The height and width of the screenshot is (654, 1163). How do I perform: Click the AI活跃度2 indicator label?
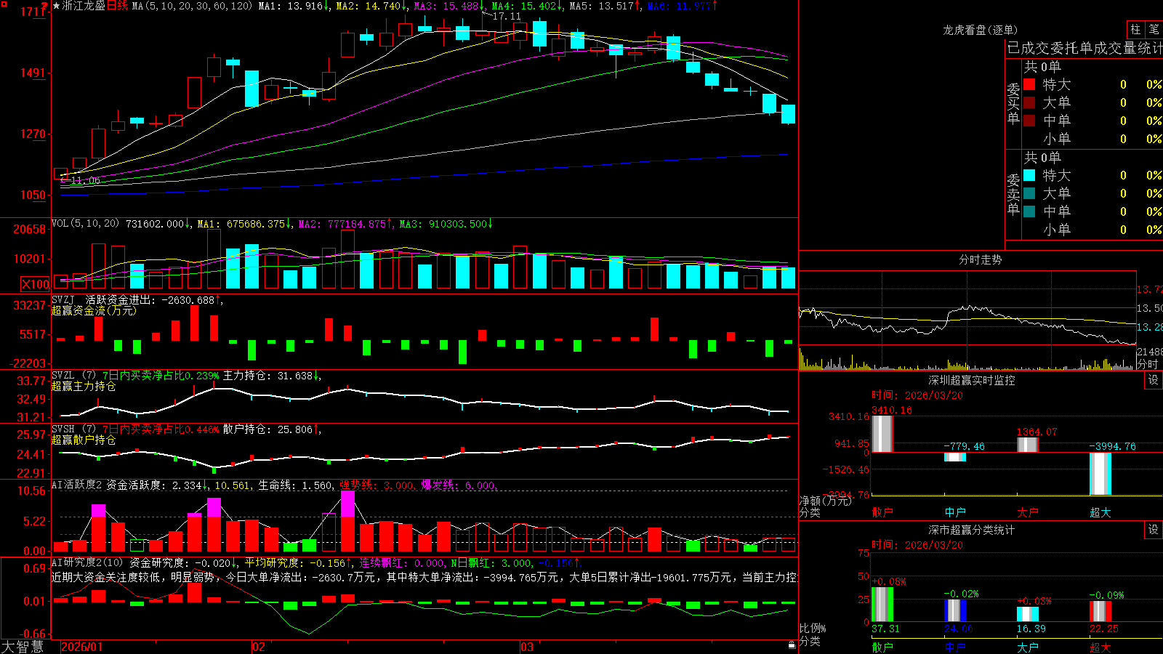(x=76, y=485)
